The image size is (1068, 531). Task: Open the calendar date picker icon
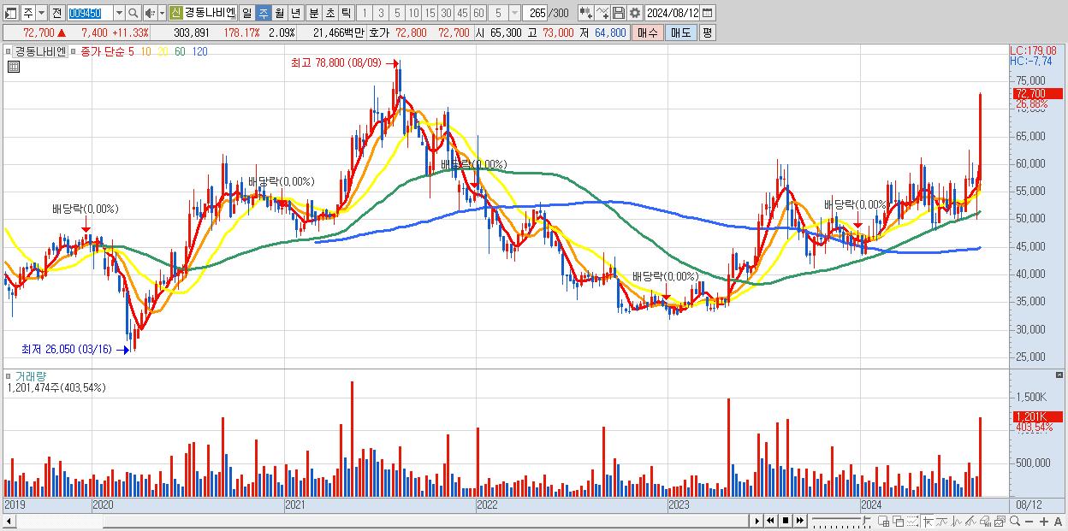tap(708, 13)
